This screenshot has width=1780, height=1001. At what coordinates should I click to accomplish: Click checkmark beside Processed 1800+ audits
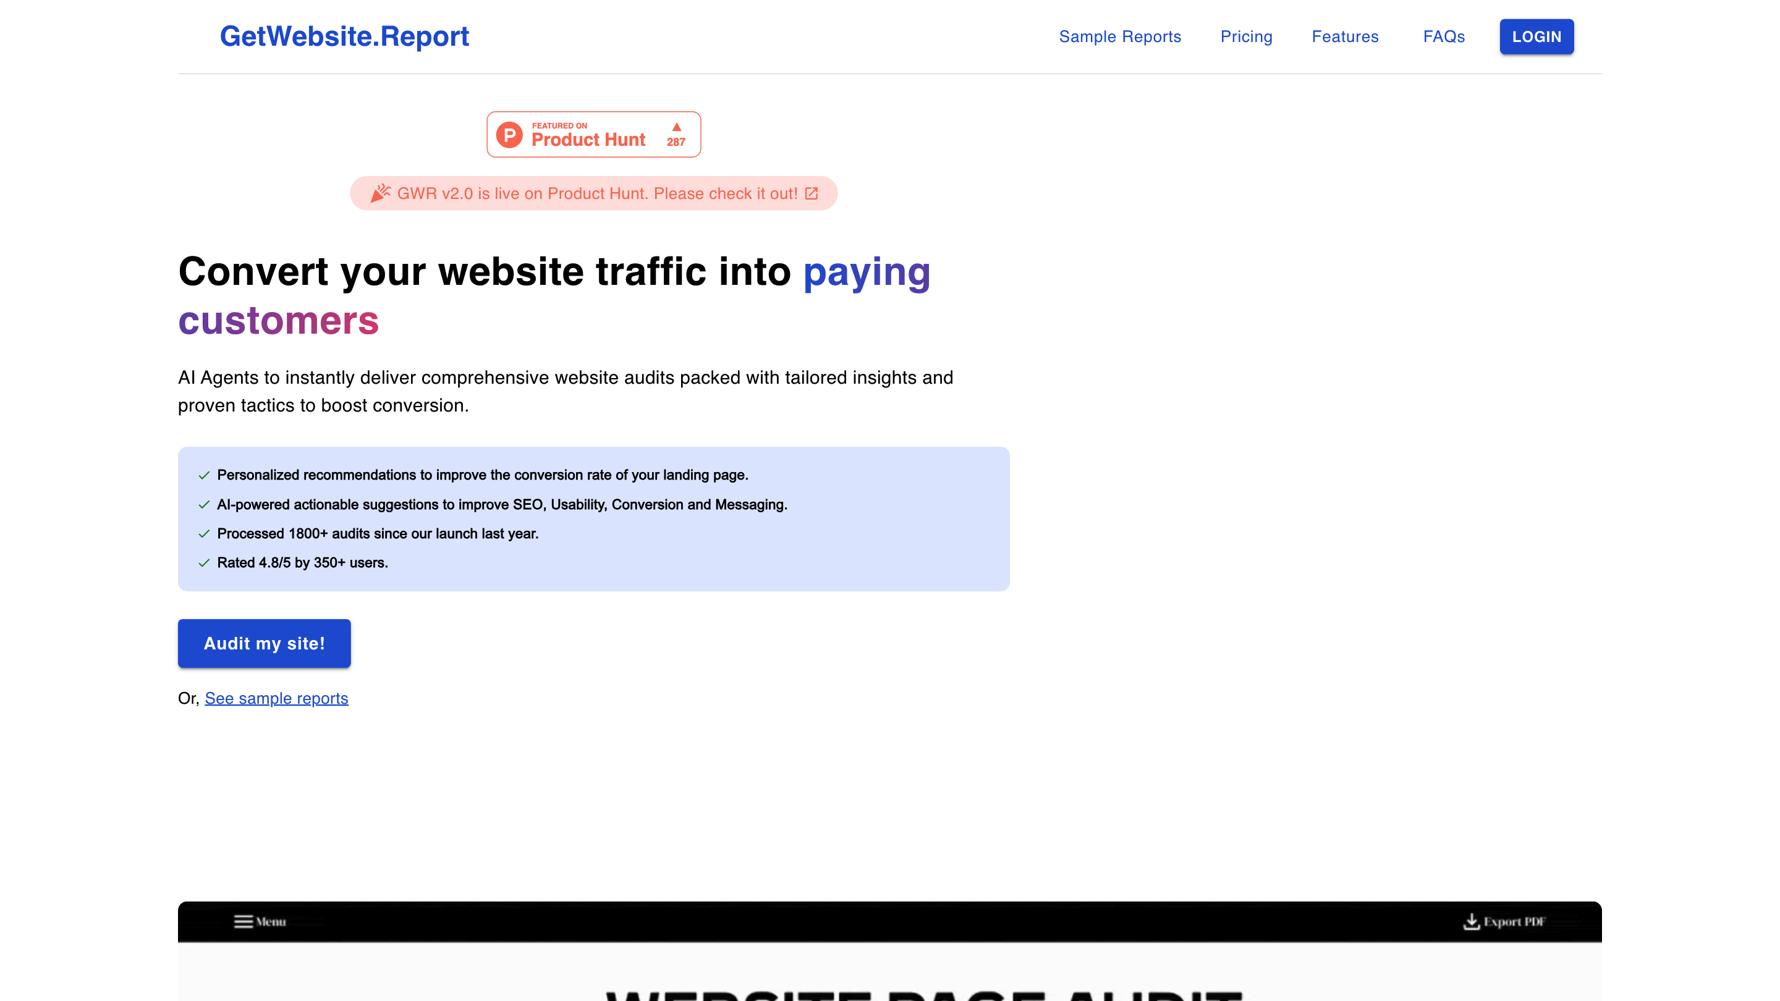point(204,534)
